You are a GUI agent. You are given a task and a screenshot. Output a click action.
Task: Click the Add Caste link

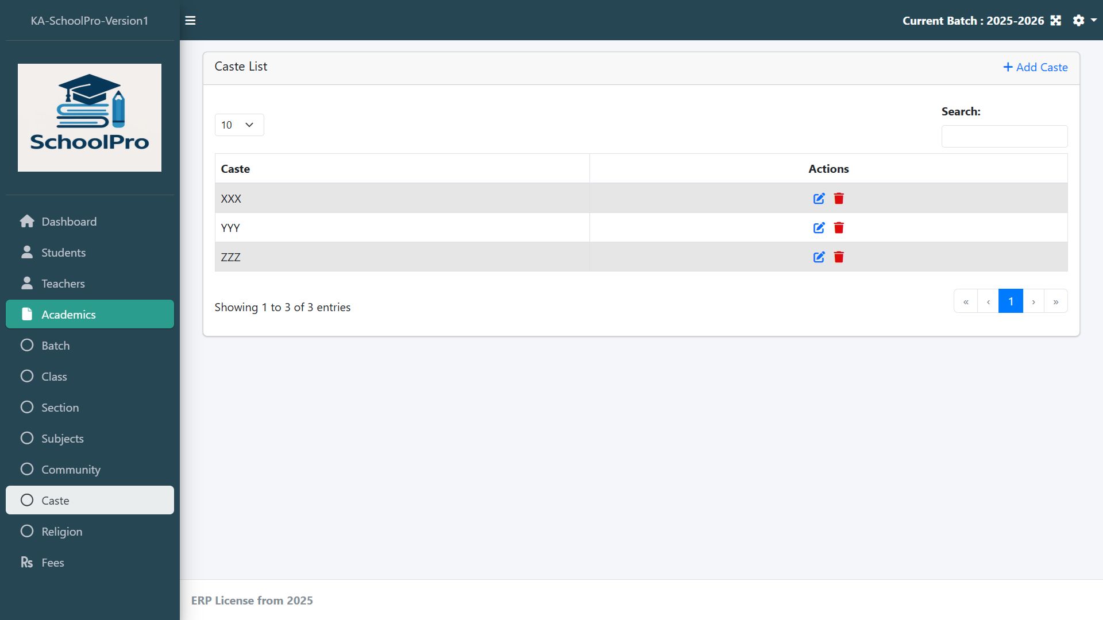click(x=1035, y=67)
